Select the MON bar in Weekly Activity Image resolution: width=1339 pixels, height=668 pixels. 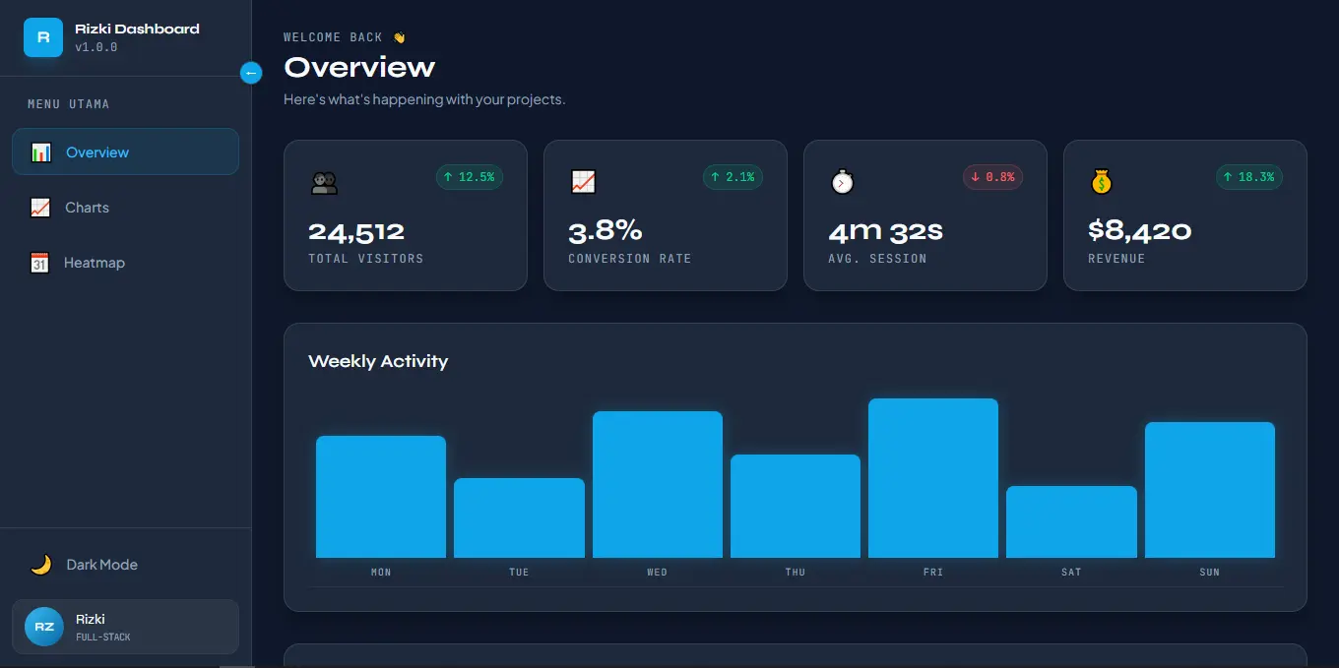(x=381, y=497)
